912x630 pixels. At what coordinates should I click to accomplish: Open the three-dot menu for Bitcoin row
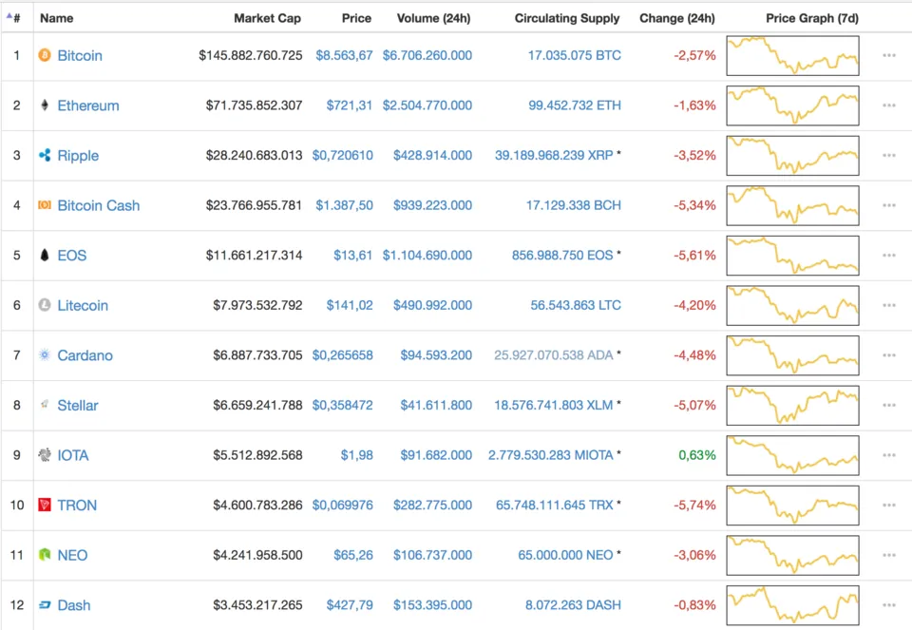pyautogui.click(x=889, y=55)
